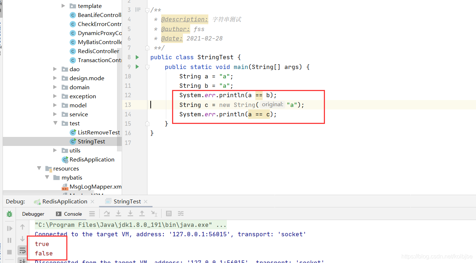Expand the utils folder
Screen dimensions: 476x263
(x=55, y=150)
